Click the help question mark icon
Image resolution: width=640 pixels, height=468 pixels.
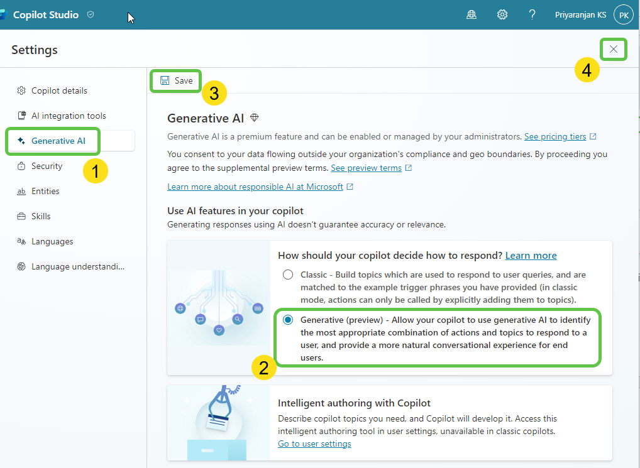pos(532,14)
